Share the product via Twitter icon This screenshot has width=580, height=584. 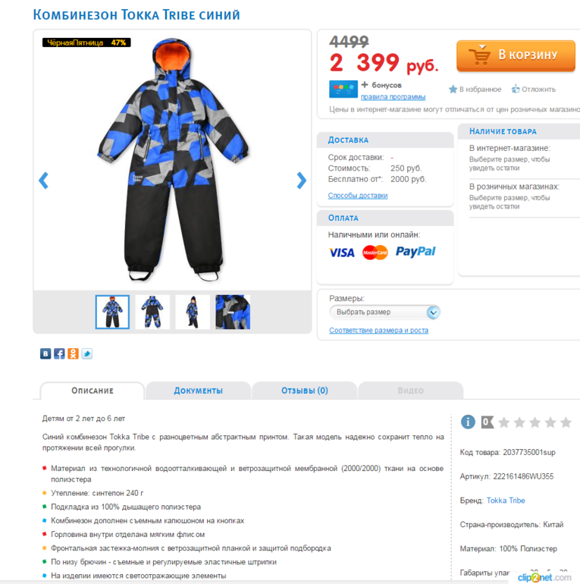[x=86, y=353]
